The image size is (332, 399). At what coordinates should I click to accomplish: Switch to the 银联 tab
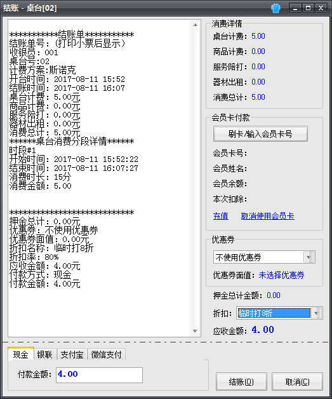pyautogui.click(x=44, y=355)
